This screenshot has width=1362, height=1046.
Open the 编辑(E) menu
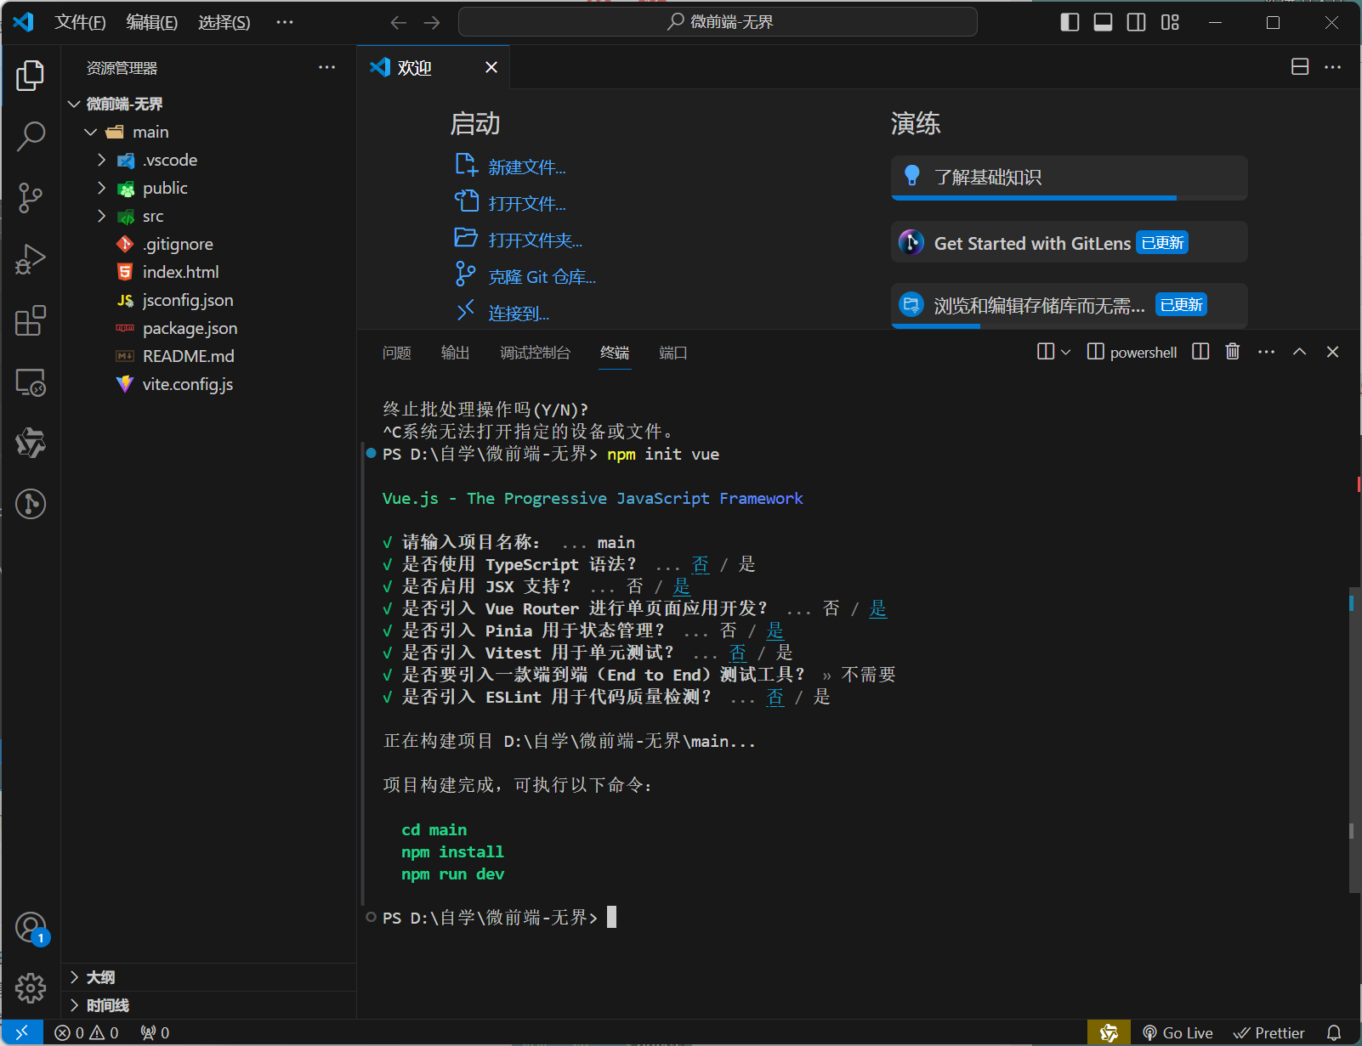pyautogui.click(x=152, y=23)
